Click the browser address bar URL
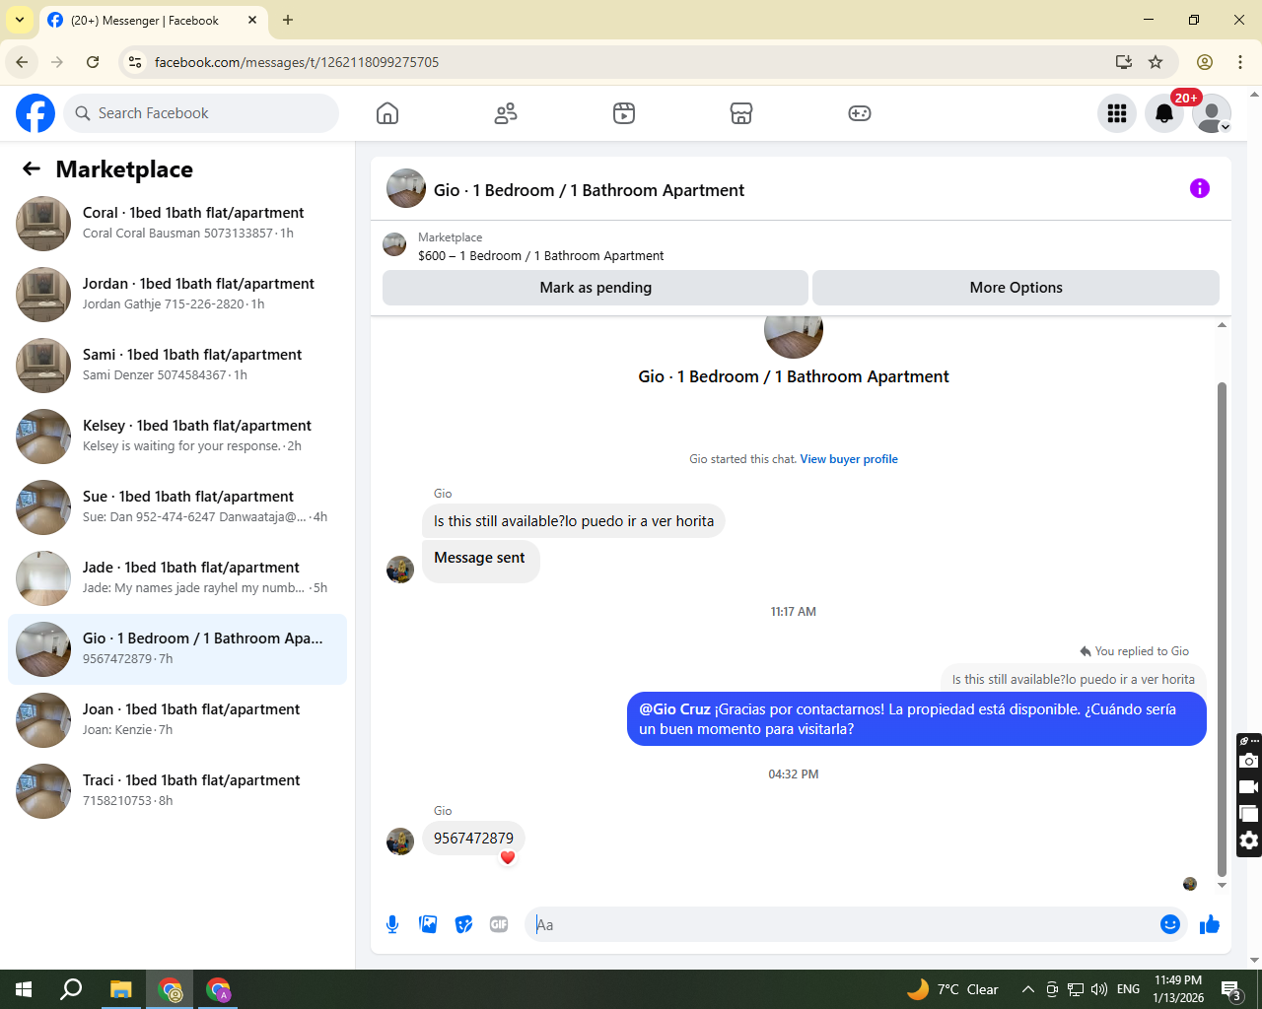The height and width of the screenshot is (1009, 1262). [x=297, y=62]
